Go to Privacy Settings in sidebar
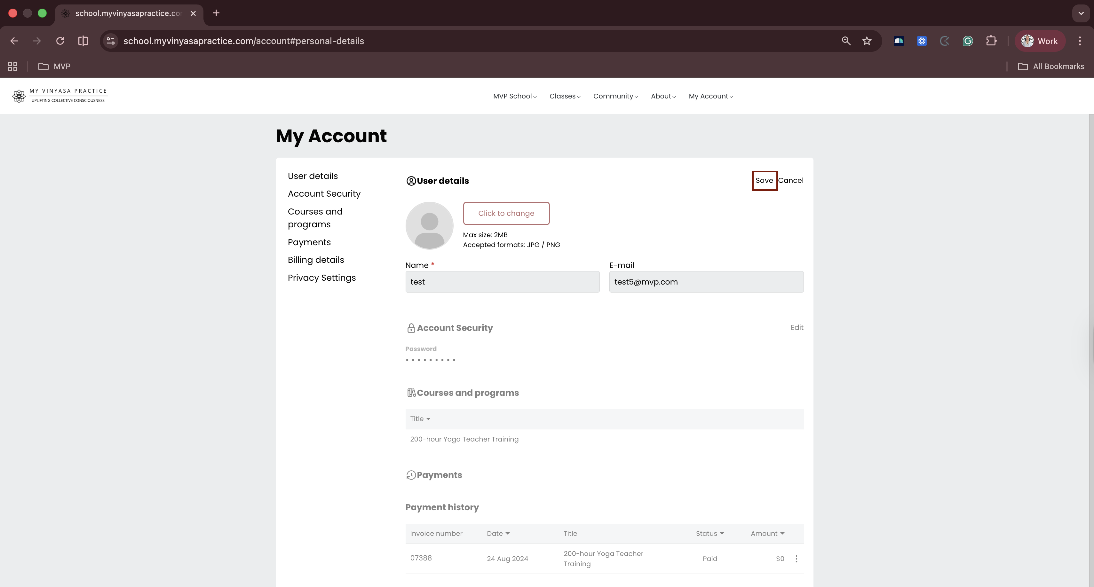The image size is (1094, 587). [x=321, y=278]
